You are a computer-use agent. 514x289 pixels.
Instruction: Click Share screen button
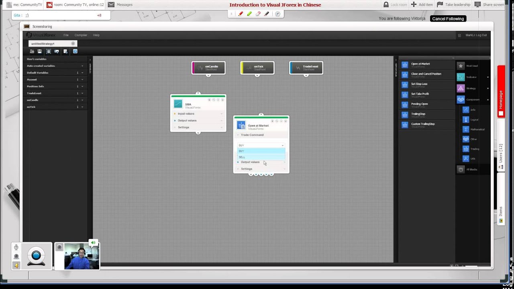[x=489, y=5]
